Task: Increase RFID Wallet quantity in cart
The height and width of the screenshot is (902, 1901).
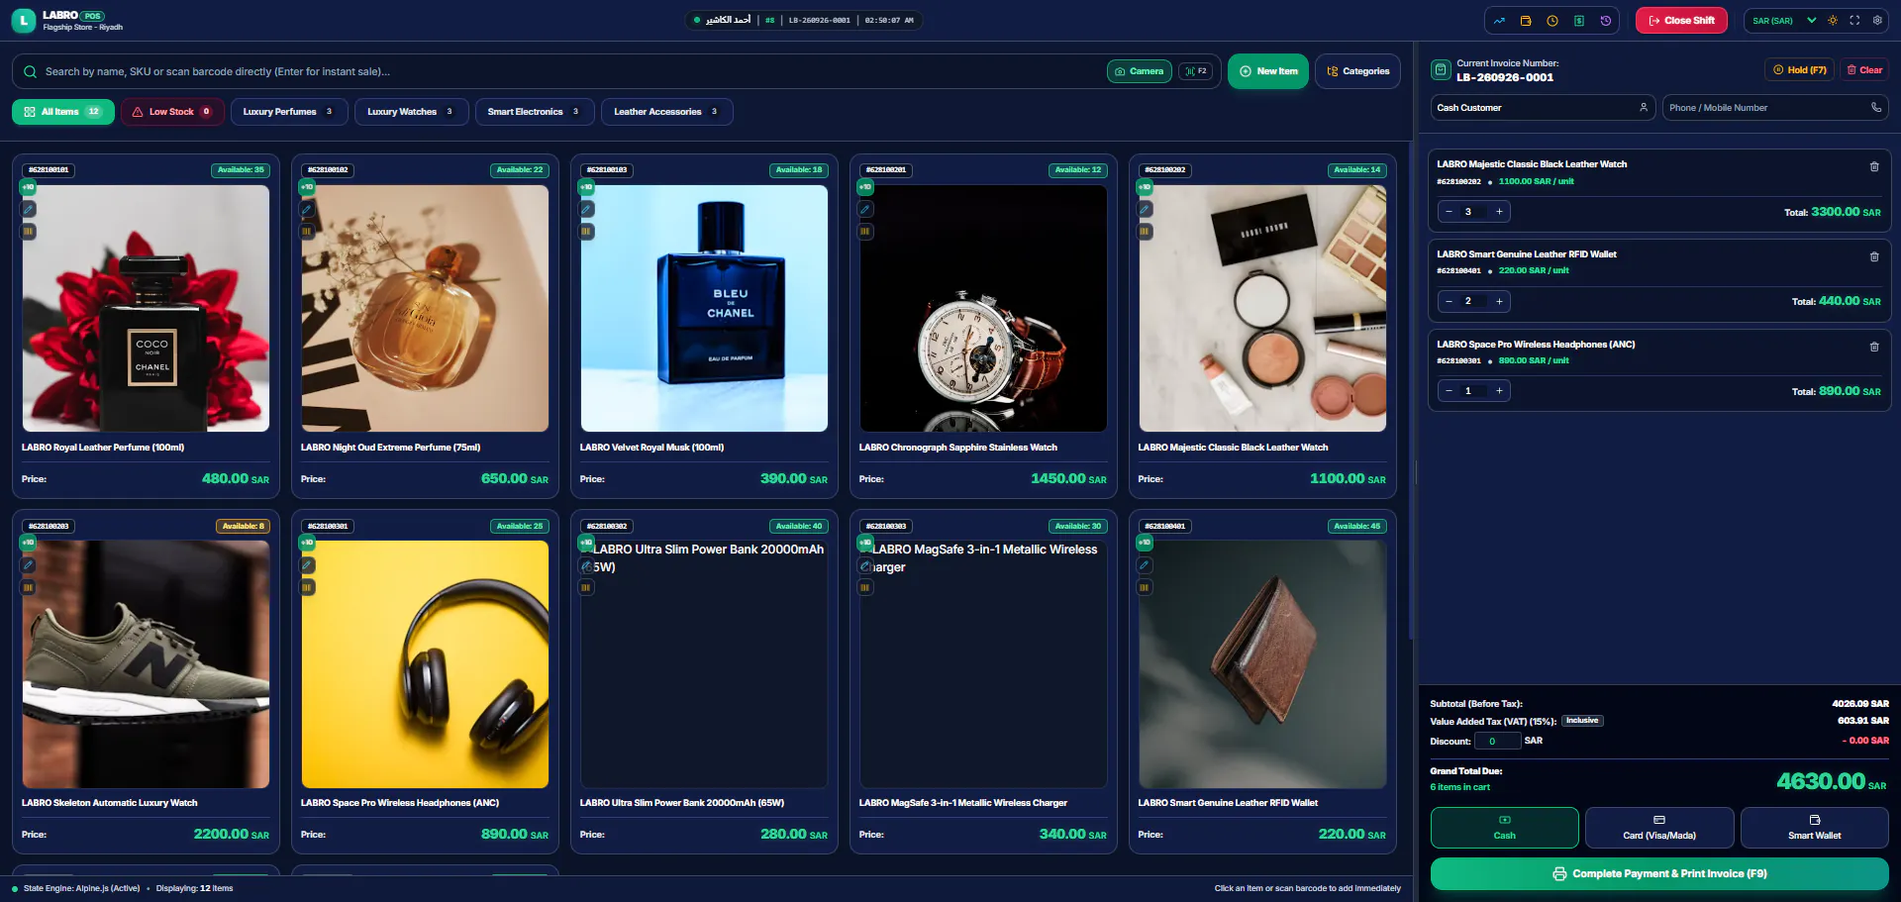Action: pyautogui.click(x=1499, y=301)
